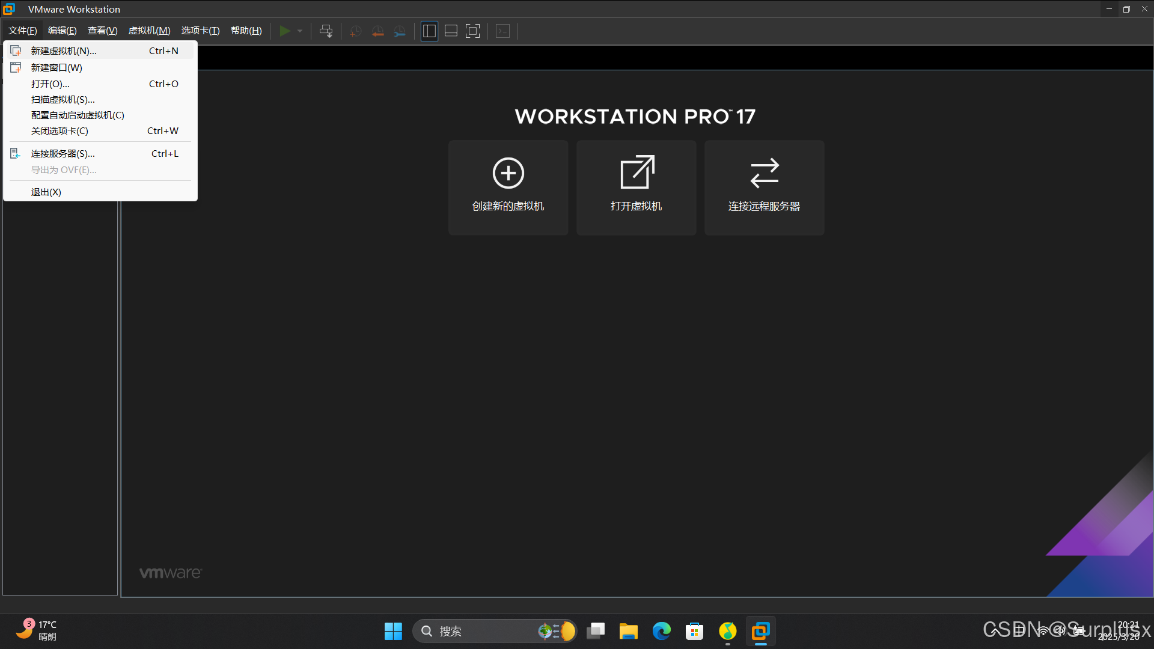The width and height of the screenshot is (1154, 649).
Task: Toggle the library sidebar view button
Action: [429, 31]
